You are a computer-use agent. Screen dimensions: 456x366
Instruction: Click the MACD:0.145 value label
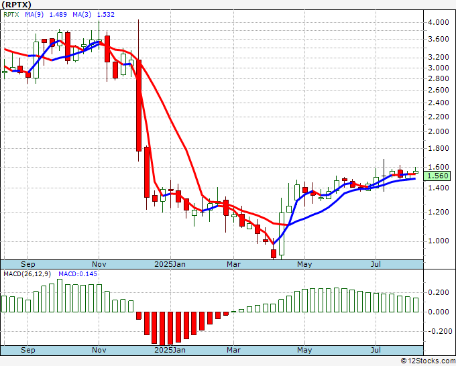pos(78,274)
